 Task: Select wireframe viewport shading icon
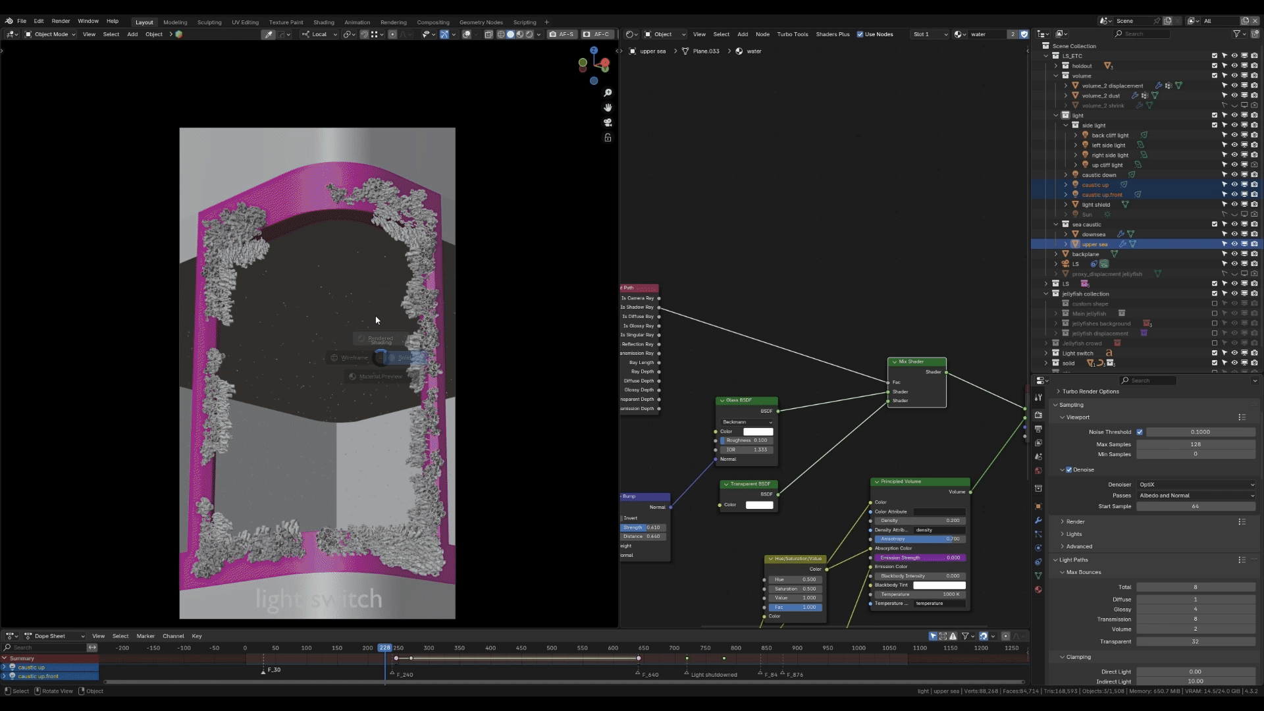pyautogui.click(x=501, y=34)
